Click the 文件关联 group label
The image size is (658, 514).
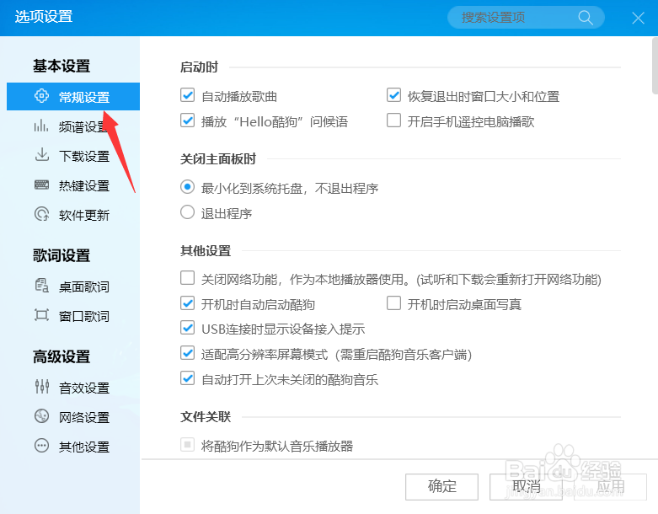[206, 416]
